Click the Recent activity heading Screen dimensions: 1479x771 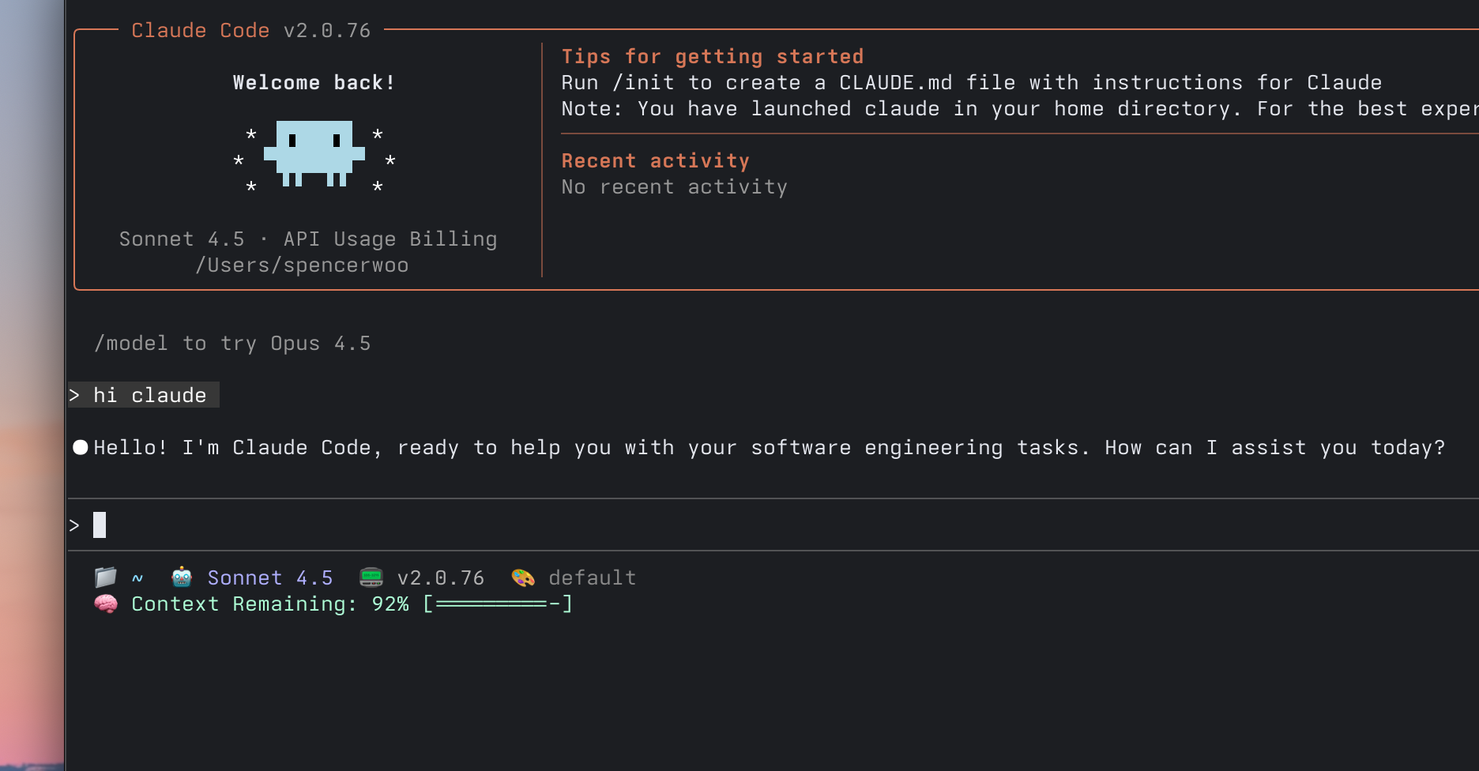pyautogui.click(x=655, y=161)
